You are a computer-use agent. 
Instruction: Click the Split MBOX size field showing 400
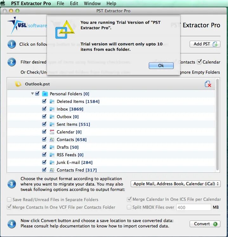(x=194, y=207)
